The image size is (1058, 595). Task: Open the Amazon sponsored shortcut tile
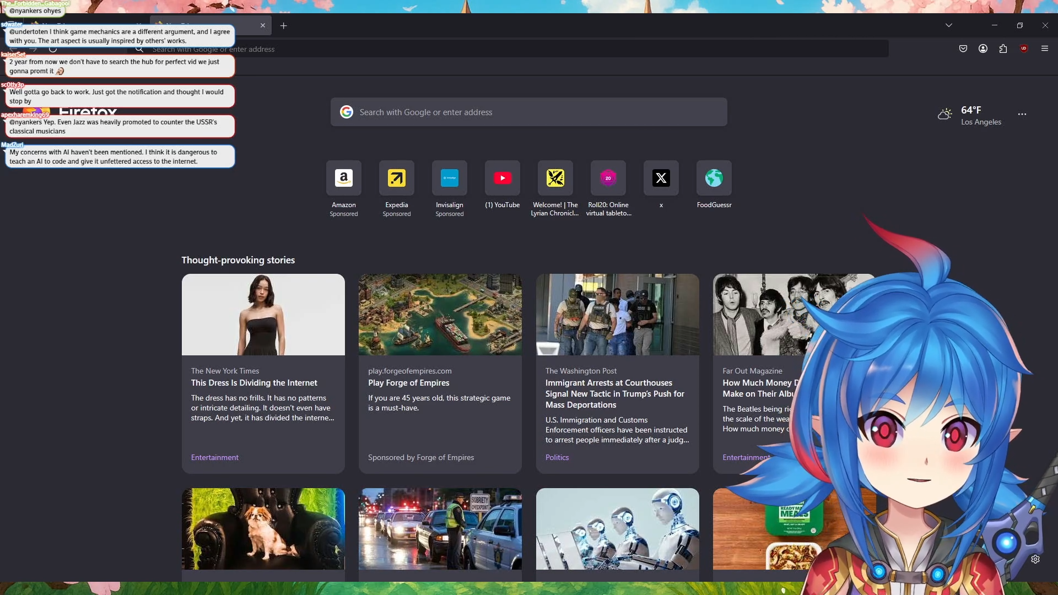pos(343,178)
